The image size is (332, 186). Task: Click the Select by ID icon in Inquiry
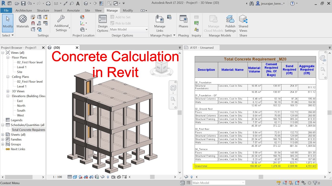196,23
